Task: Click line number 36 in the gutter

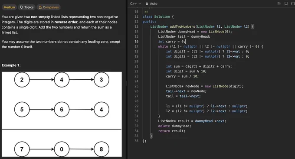Action: pyautogui.click(x=136, y=141)
